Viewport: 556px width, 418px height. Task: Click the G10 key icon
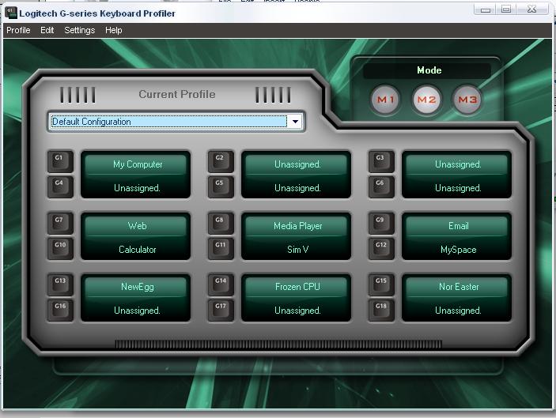pyautogui.click(x=60, y=248)
